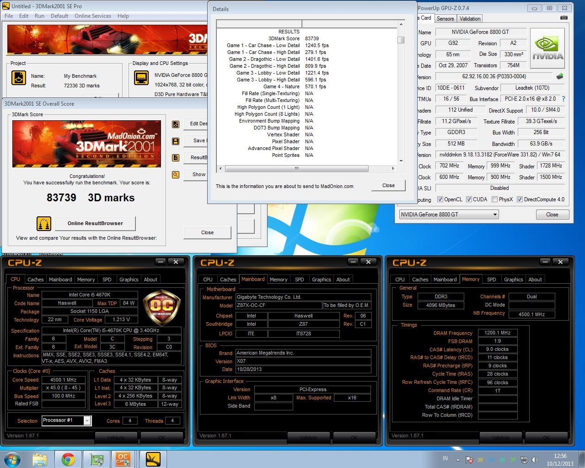
Task: Open NVIDIA GeForce 8800 GT GPU dropdown
Action: point(448,214)
